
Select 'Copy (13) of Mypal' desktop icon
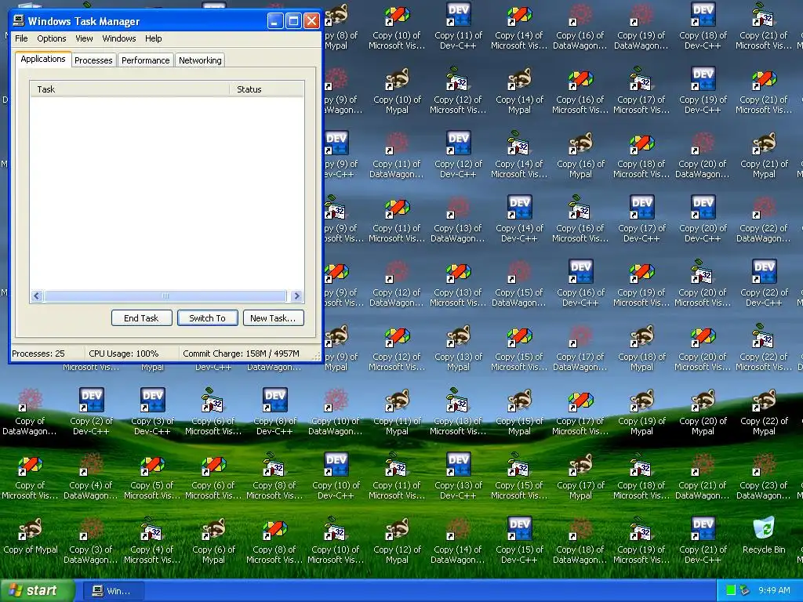point(458,348)
